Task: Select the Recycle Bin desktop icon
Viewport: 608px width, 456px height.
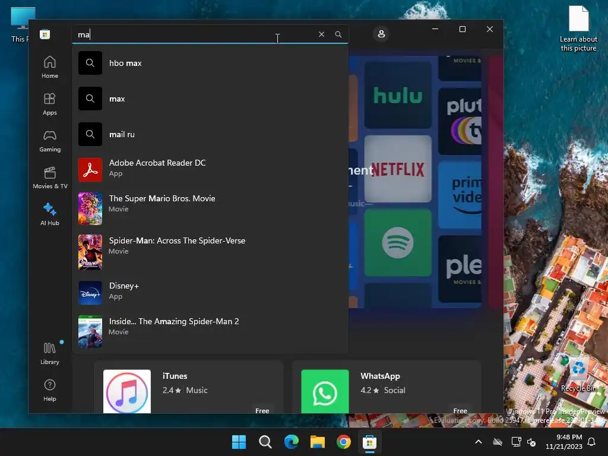Action: tap(579, 375)
